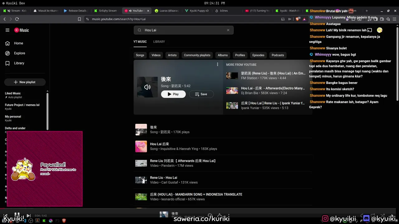The image size is (399, 224).
Task: Create a new playlist
Action: click(25, 82)
